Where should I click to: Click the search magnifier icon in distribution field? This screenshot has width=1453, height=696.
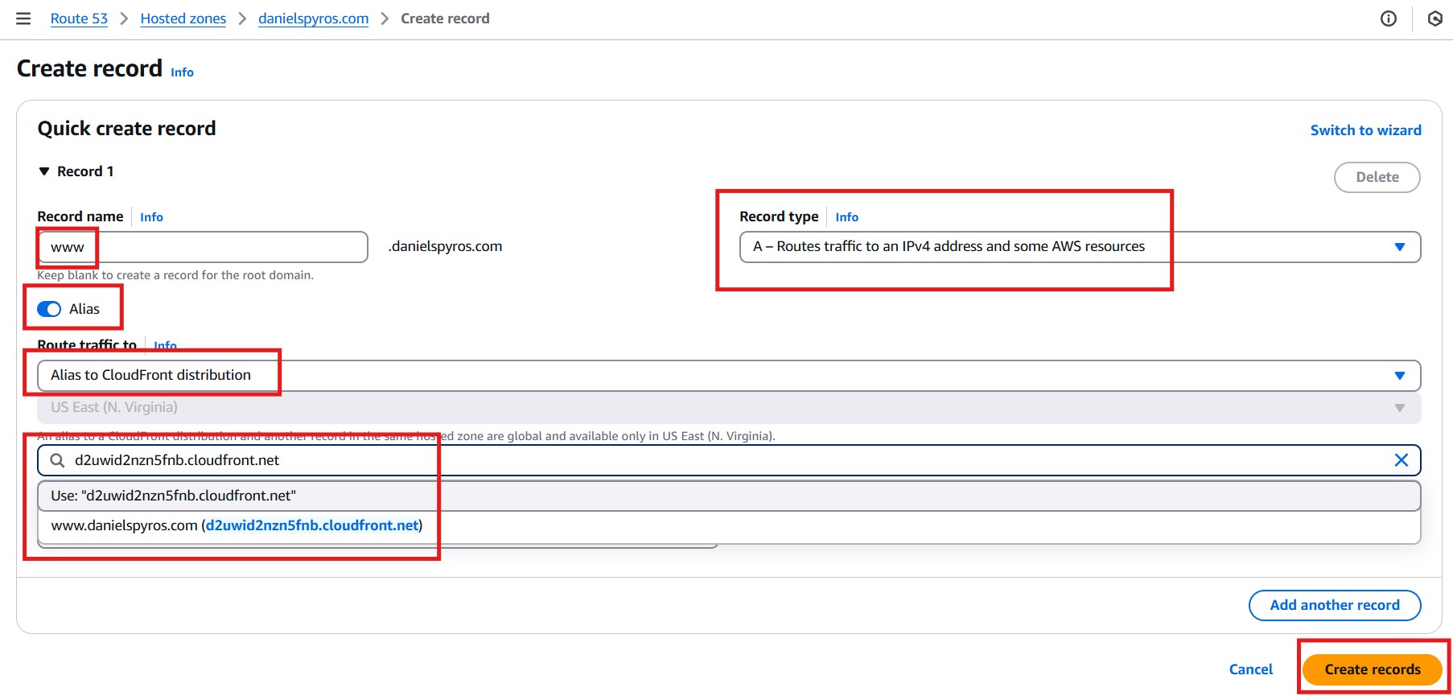pos(58,460)
